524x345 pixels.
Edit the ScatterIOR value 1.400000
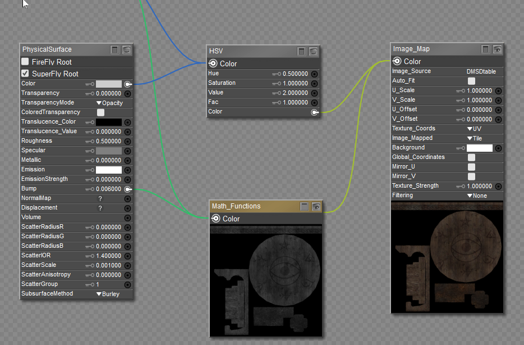pos(109,256)
